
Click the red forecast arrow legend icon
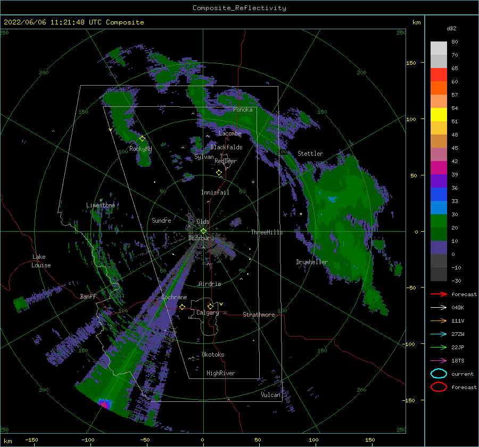point(439,294)
